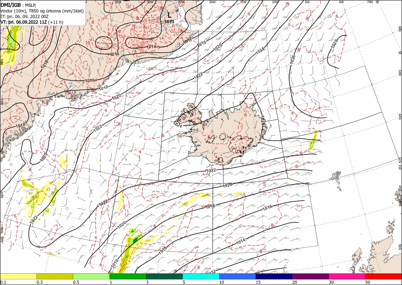The image size is (402, 285).
Task: Click the yellow 0.1 precipitation legend swatch
Action: tap(18, 276)
